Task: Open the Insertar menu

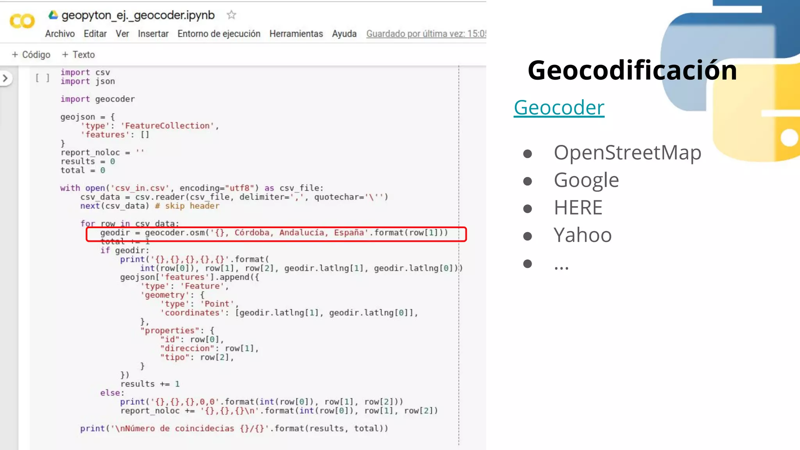Action: pos(153,34)
